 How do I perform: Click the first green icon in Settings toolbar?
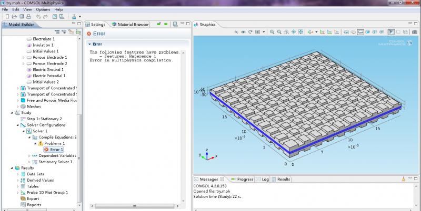pos(159,24)
